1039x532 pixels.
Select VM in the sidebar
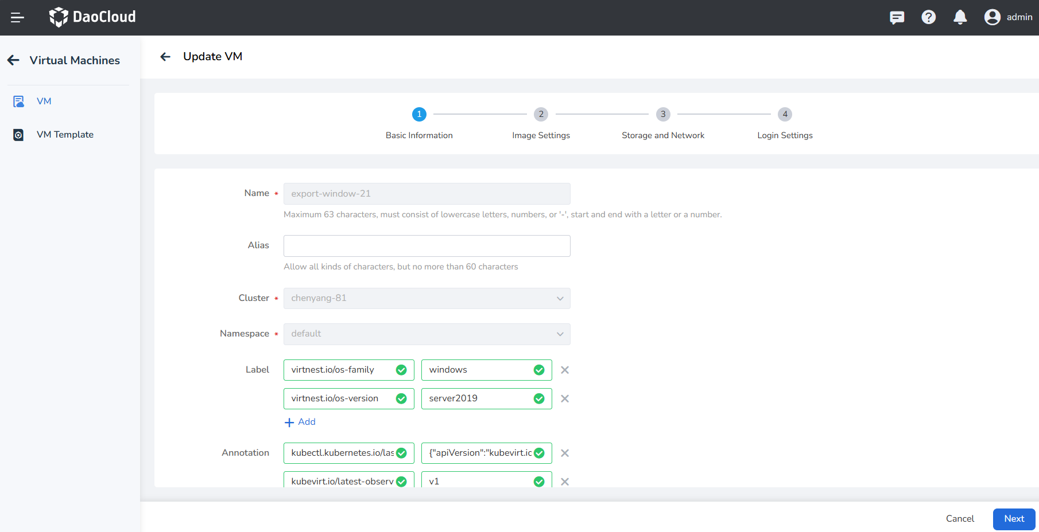44,101
